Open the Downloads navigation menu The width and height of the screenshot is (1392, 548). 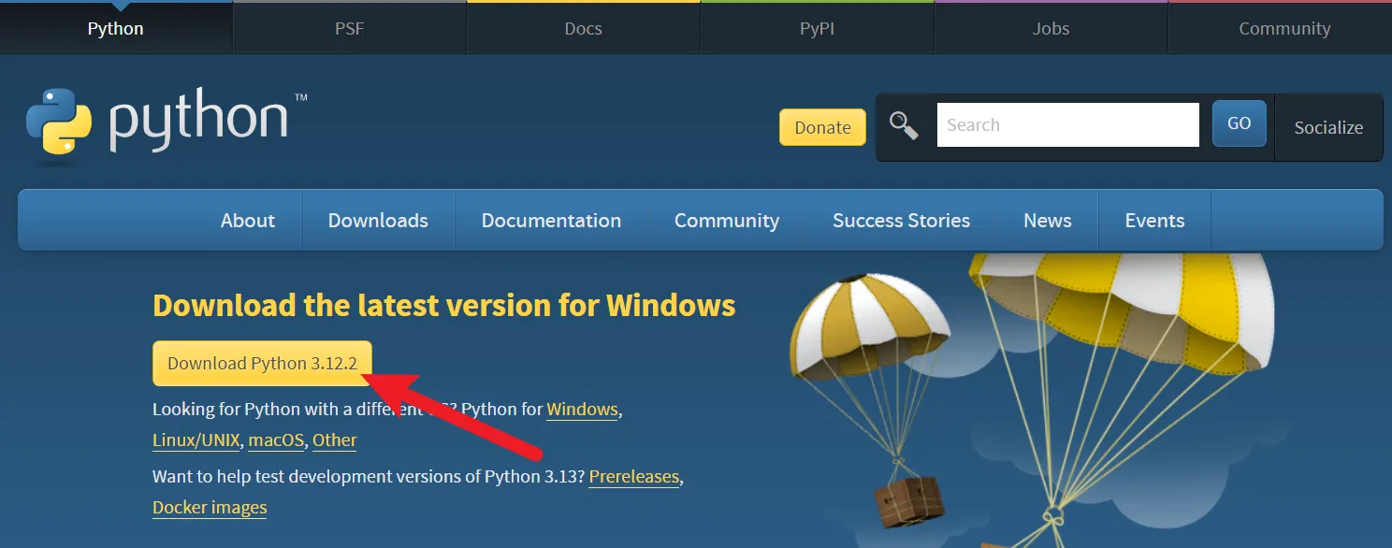point(378,221)
